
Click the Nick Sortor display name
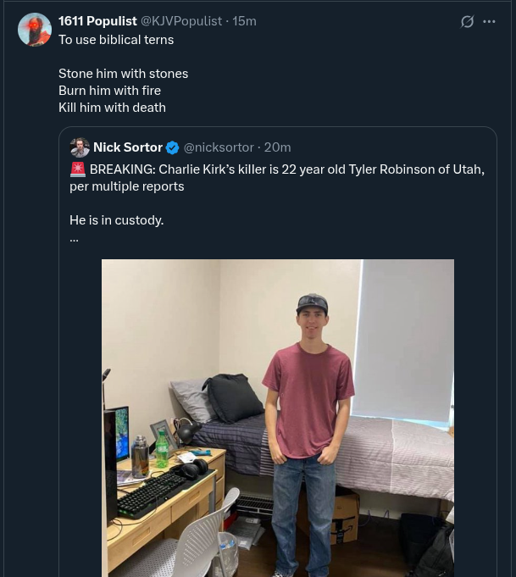128,147
